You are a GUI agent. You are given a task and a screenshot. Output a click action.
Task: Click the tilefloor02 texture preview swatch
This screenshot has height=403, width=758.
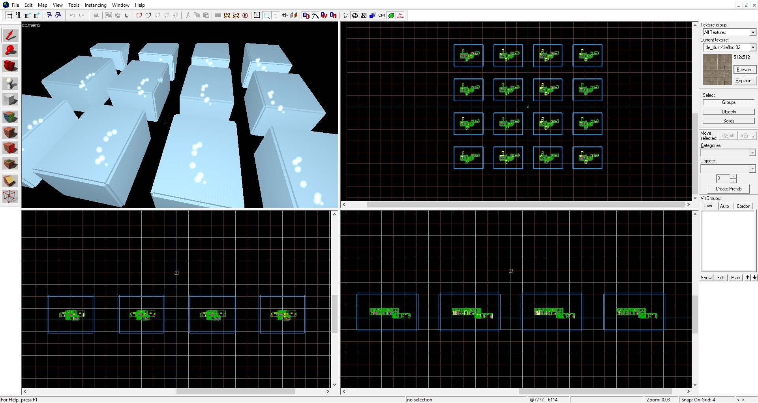(x=717, y=70)
